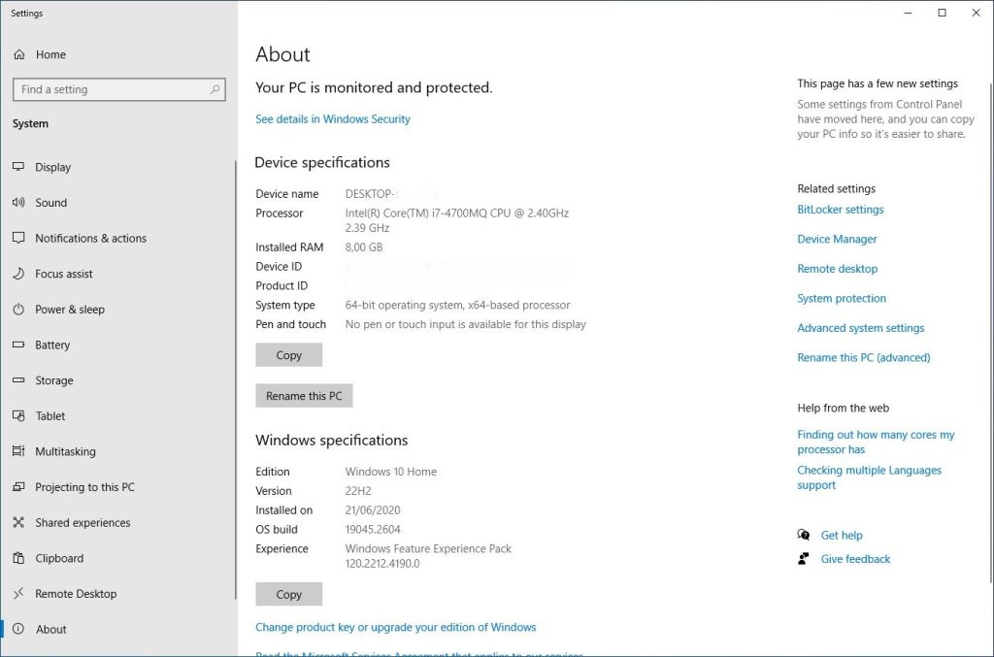Select About in the sidebar
994x657 pixels.
pos(117,629)
